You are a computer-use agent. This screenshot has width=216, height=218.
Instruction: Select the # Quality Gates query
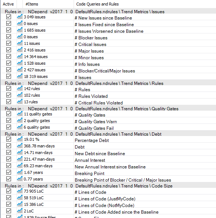(x=90, y=115)
